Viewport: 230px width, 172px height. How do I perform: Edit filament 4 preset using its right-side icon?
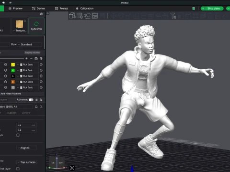(41, 70)
